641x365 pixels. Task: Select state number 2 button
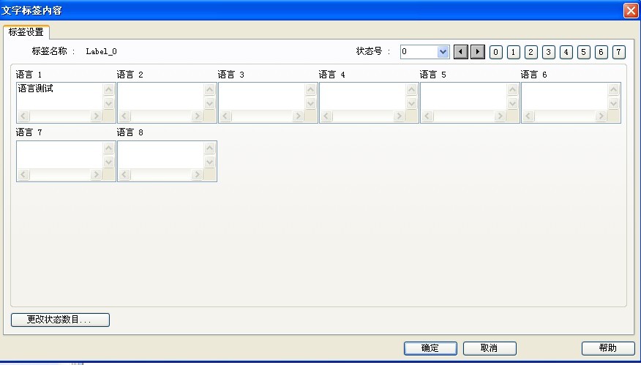pyautogui.click(x=531, y=52)
